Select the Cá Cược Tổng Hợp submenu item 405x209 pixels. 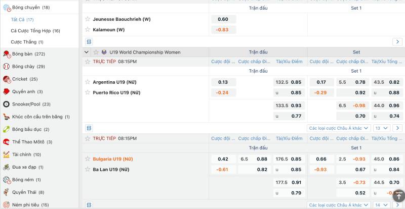click(x=35, y=31)
